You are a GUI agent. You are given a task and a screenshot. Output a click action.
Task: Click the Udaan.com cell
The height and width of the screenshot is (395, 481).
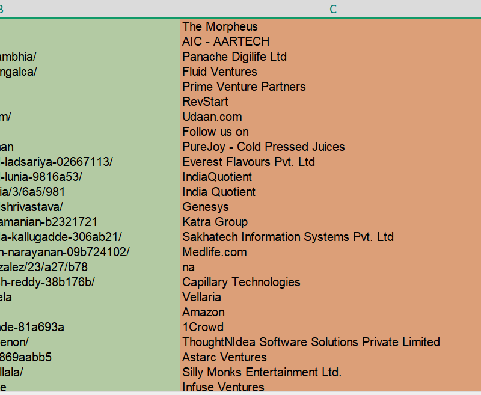(x=330, y=117)
